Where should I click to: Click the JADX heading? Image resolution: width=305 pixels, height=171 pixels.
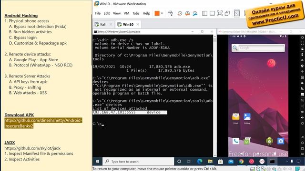pyautogui.click(x=10, y=142)
